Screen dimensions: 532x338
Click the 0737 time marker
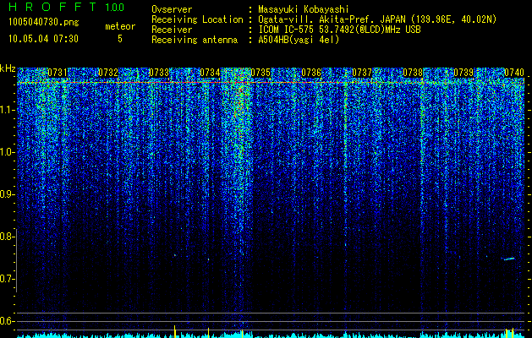click(x=362, y=73)
